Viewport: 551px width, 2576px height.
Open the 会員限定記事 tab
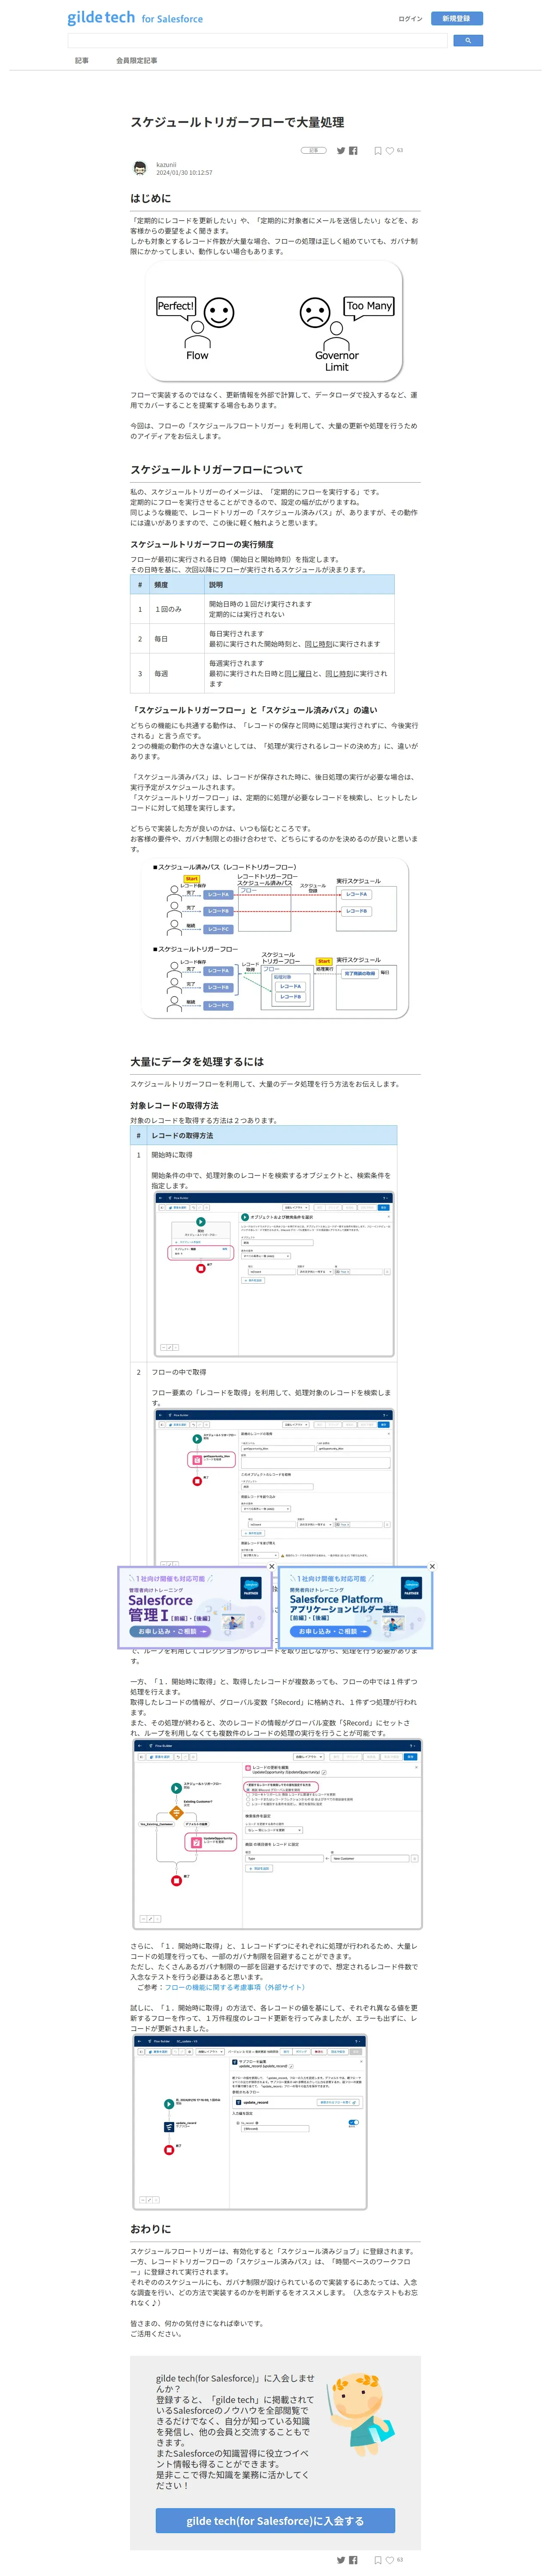pyautogui.click(x=136, y=61)
